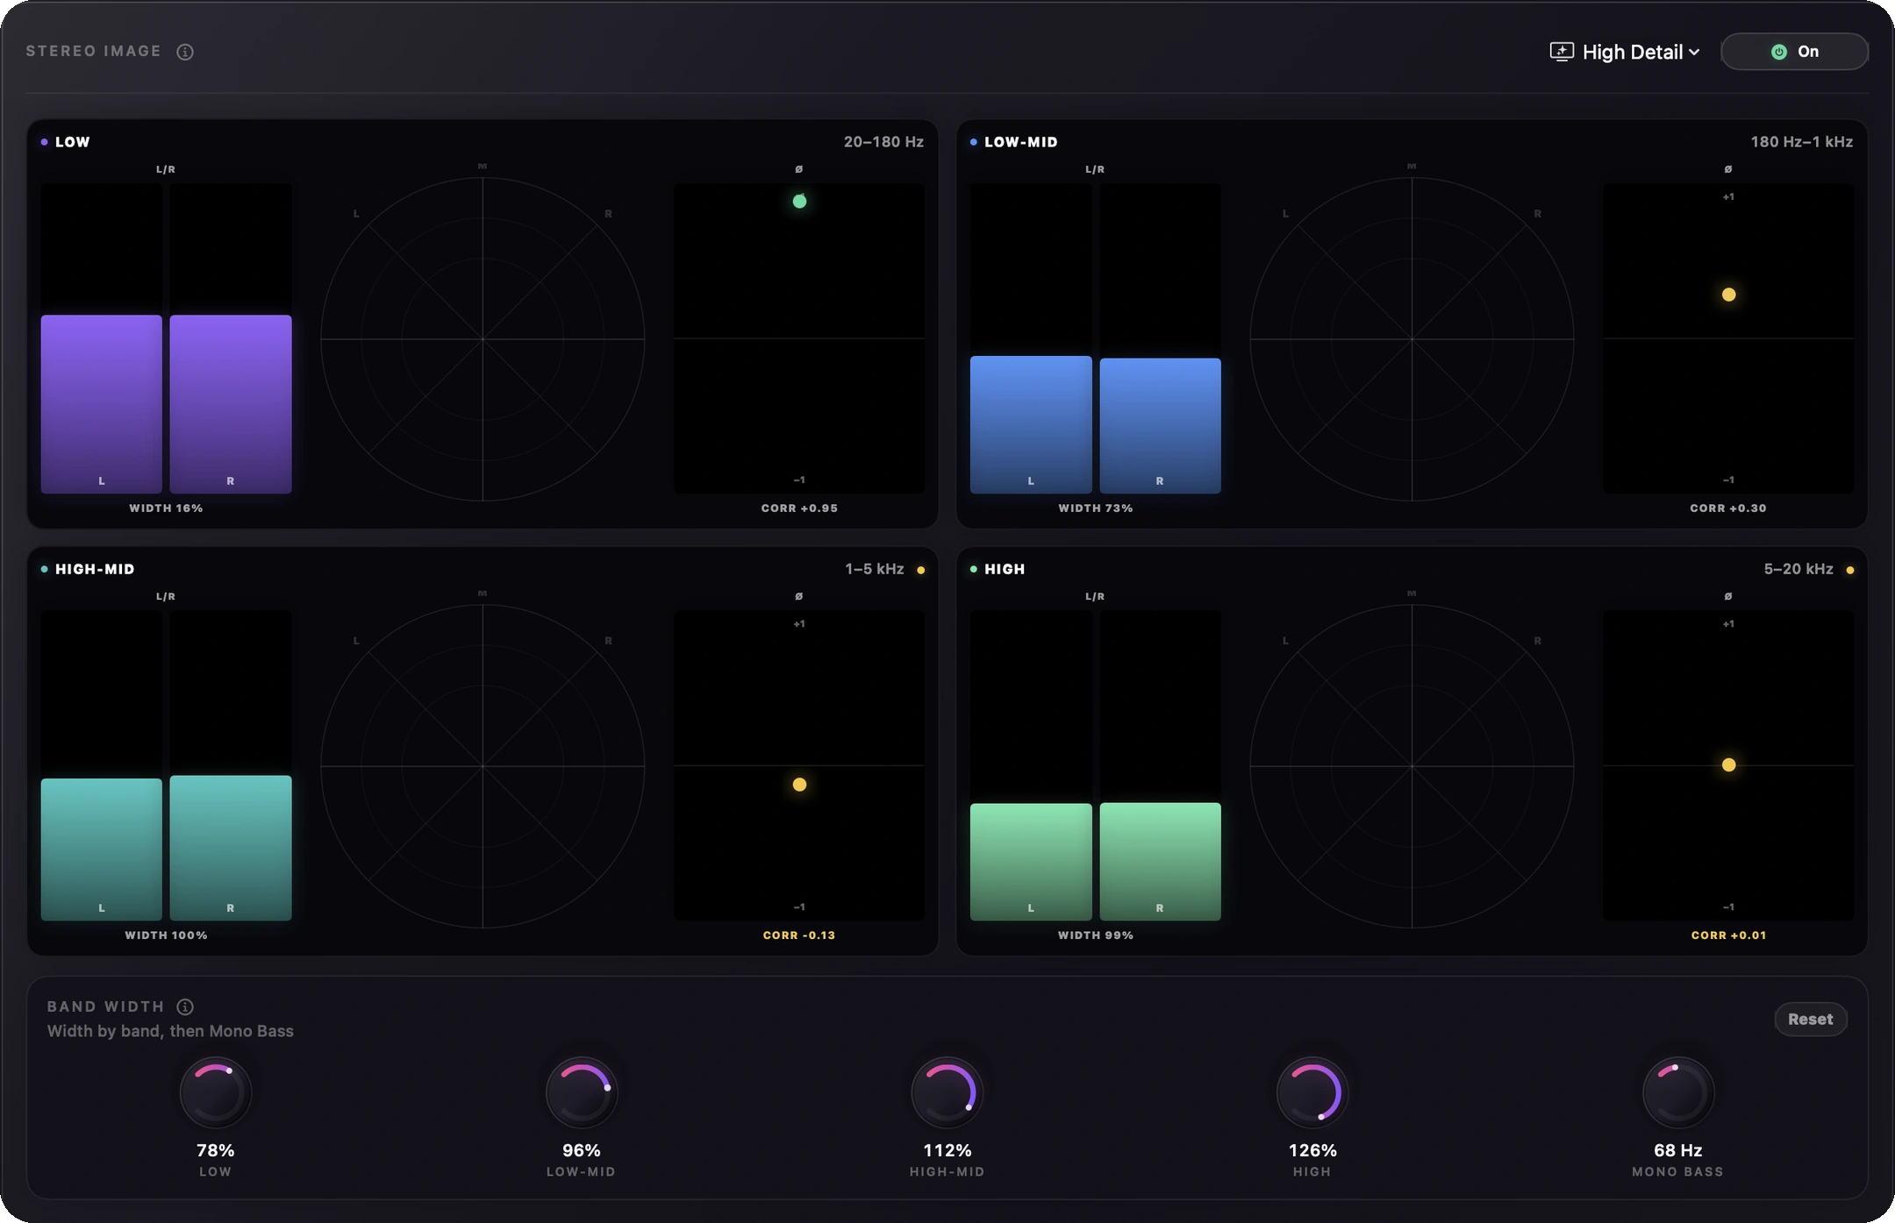Click the WIDTH 100% readout

tap(166, 935)
